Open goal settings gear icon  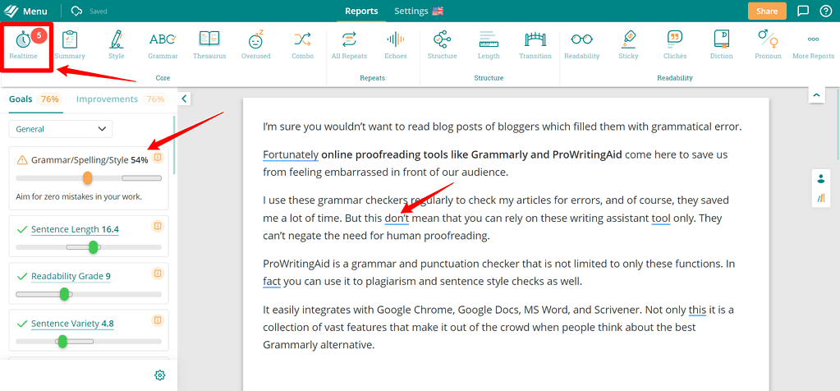point(160,375)
